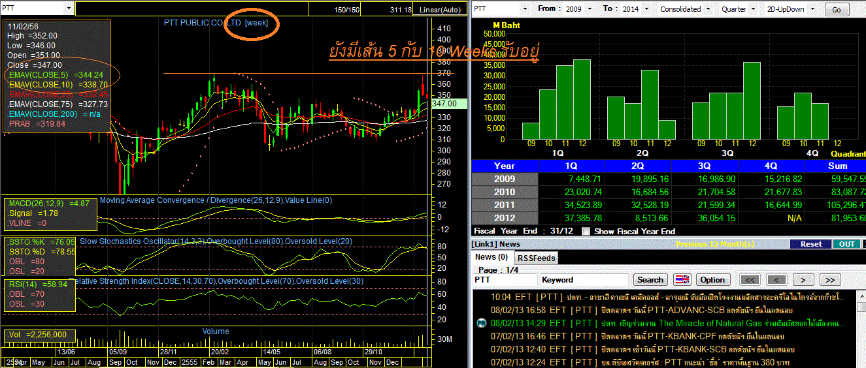
Task: Click the 3Q column header in table
Action: click(x=705, y=166)
